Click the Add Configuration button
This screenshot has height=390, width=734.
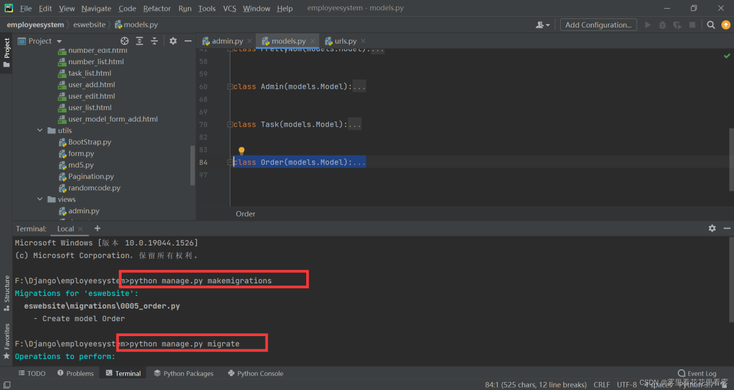tap(598, 25)
